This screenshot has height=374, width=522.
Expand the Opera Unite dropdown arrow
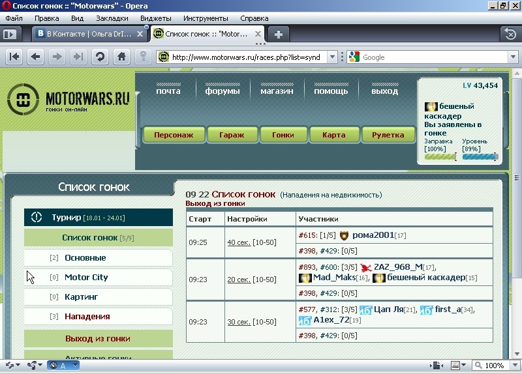(40, 366)
